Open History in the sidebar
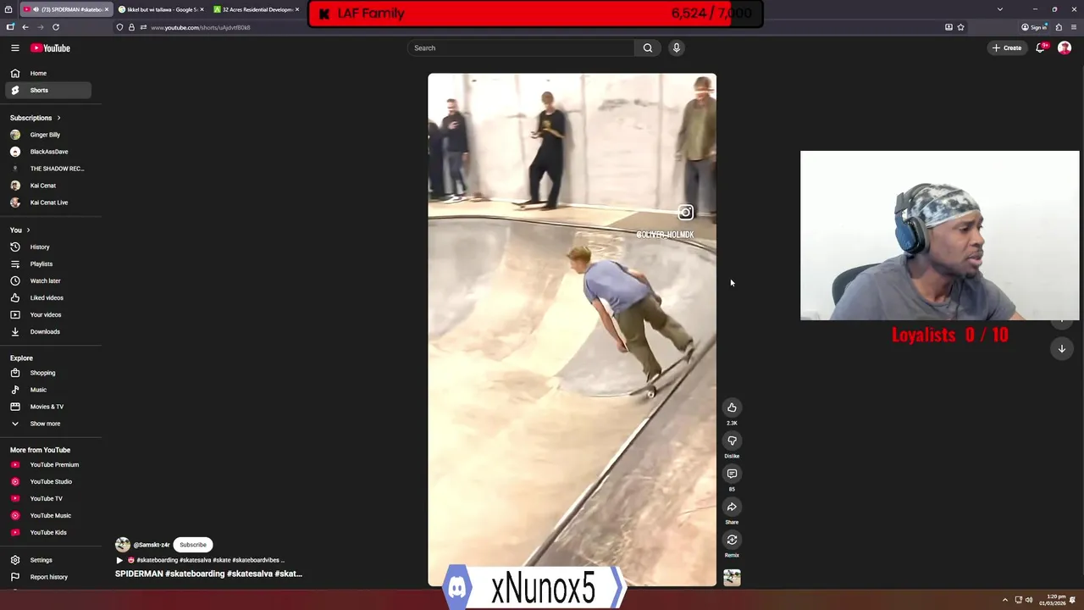Viewport: 1084px width, 610px height. click(x=48, y=247)
